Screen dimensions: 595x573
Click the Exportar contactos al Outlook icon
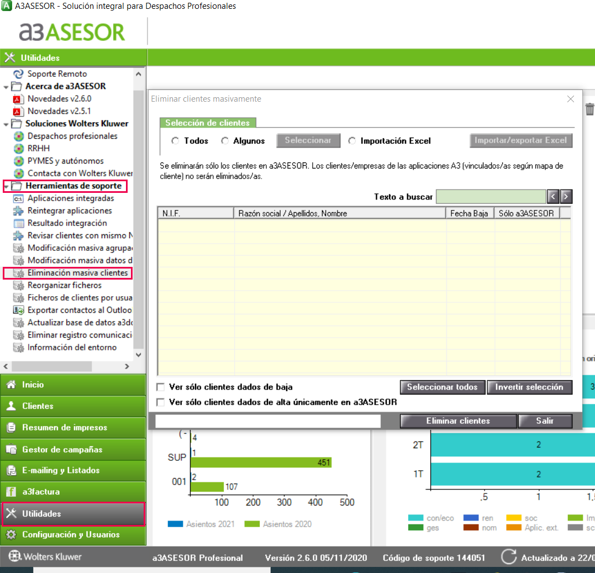point(18,311)
